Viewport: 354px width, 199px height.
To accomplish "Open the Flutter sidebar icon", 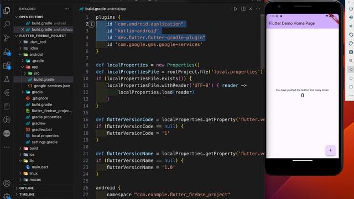I will pyautogui.click(x=7, y=92).
